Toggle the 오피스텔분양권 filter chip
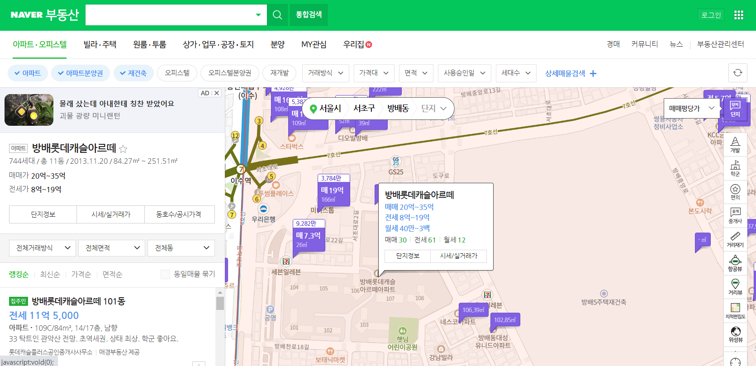 pos(230,73)
